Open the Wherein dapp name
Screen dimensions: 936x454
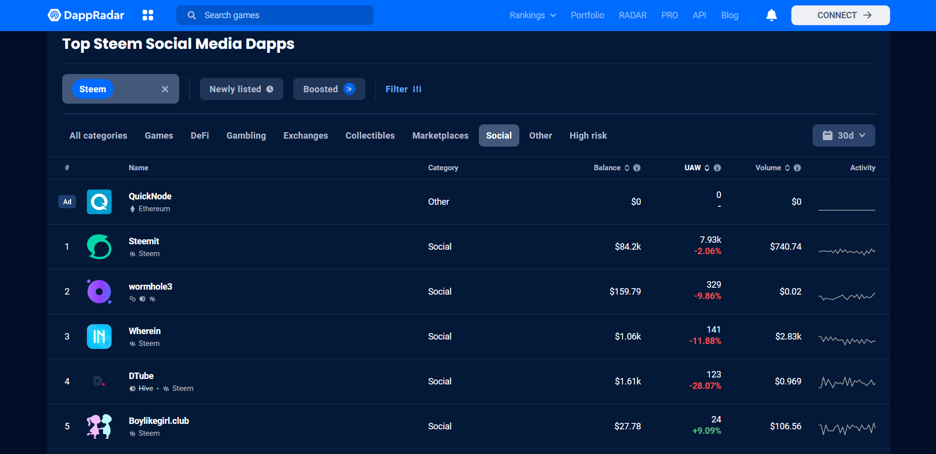pos(145,331)
